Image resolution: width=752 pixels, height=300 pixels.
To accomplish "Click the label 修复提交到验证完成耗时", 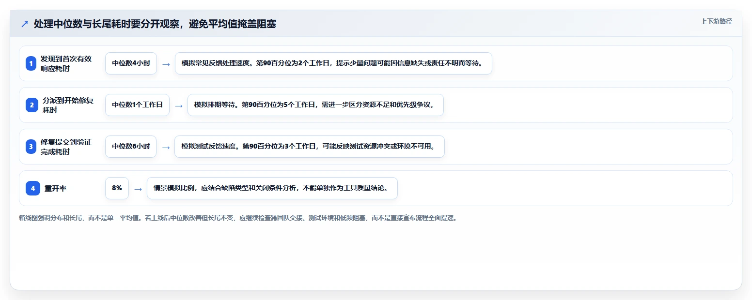I will 66,147.
